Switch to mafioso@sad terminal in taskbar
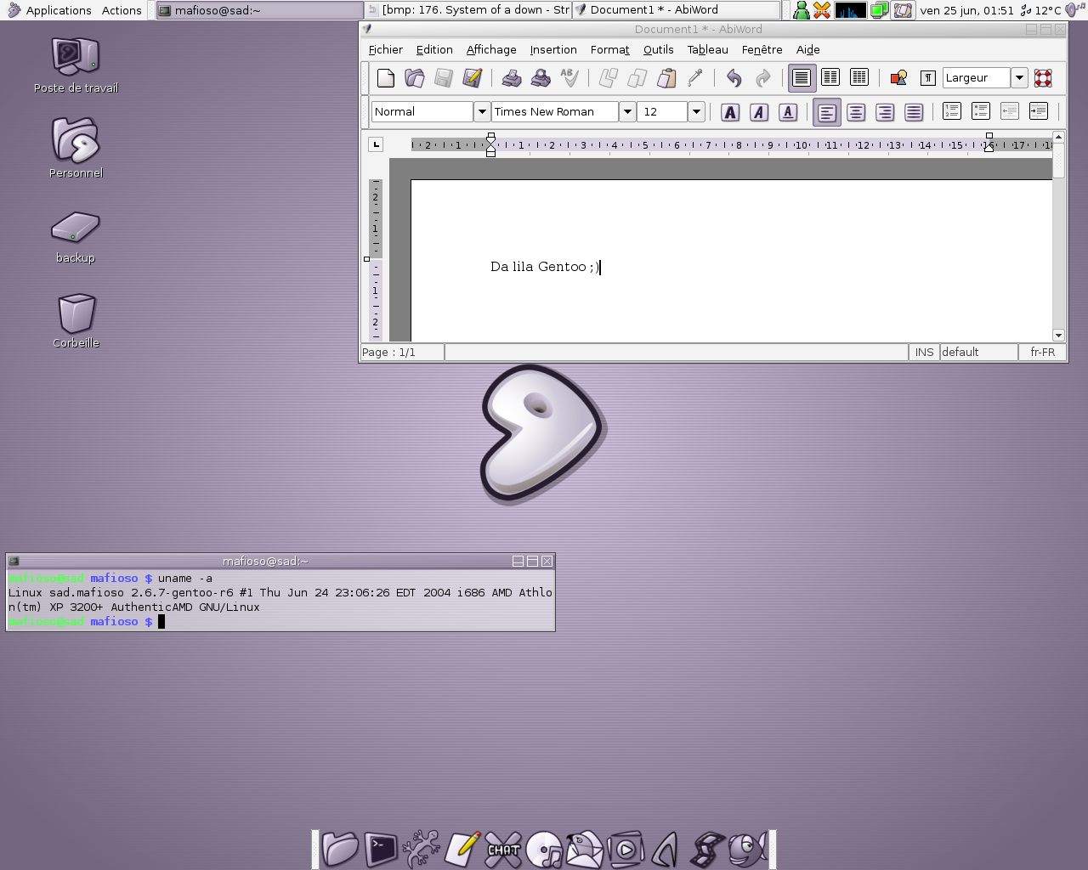Screen dimensions: 1088x870 (260, 10)
